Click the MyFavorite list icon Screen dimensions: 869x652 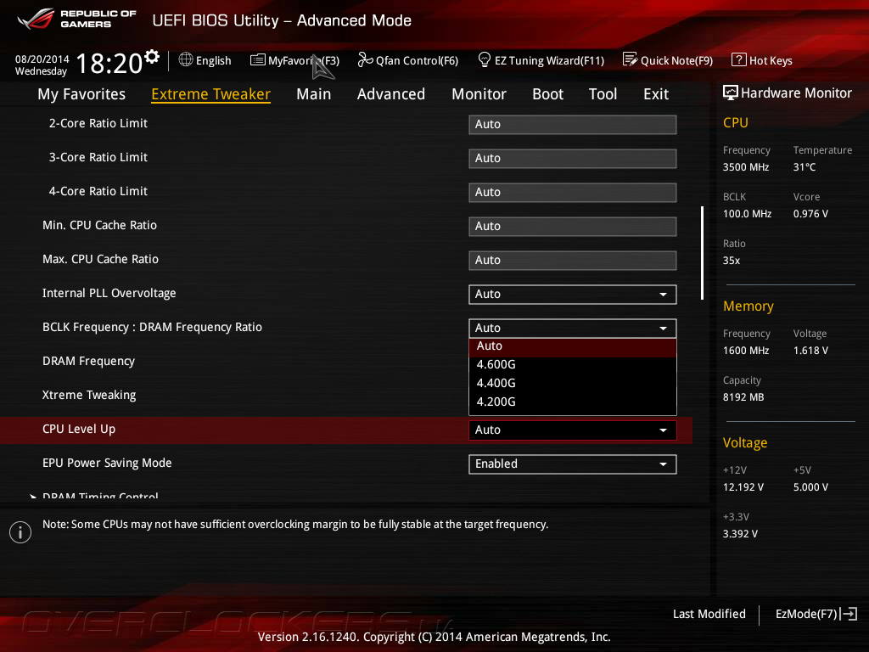(x=258, y=60)
